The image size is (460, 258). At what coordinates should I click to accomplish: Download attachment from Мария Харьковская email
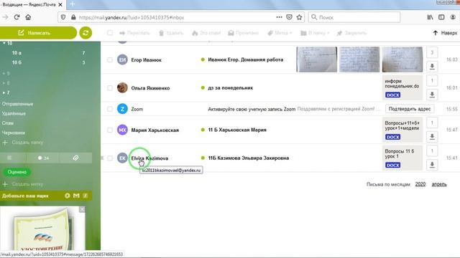[432, 137]
